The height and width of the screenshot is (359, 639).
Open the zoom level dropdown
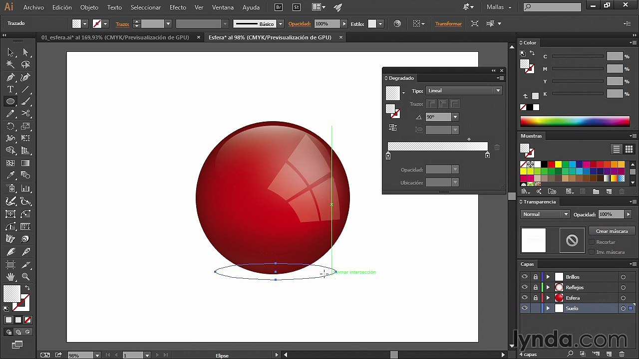[97, 355]
